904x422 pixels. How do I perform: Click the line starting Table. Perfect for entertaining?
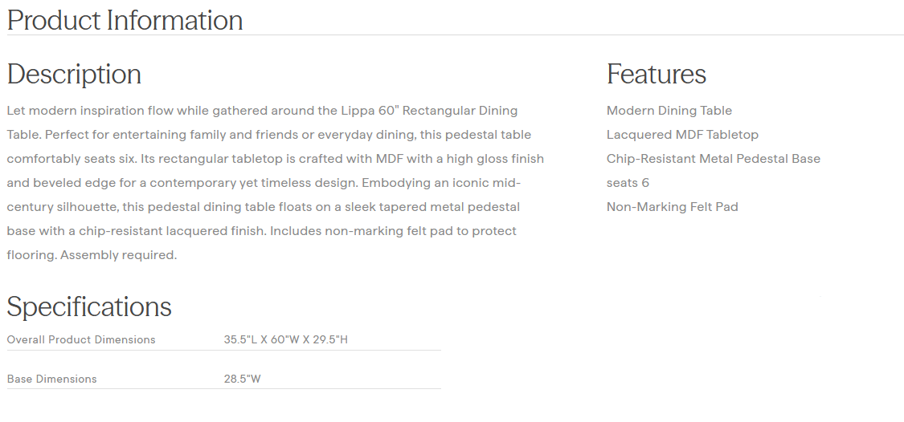[x=268, y=135]
